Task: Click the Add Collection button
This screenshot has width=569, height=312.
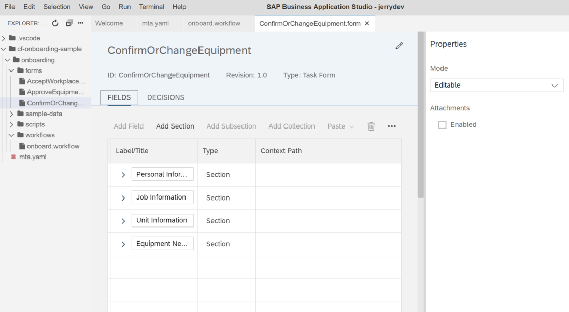Action: coord(292,126)
